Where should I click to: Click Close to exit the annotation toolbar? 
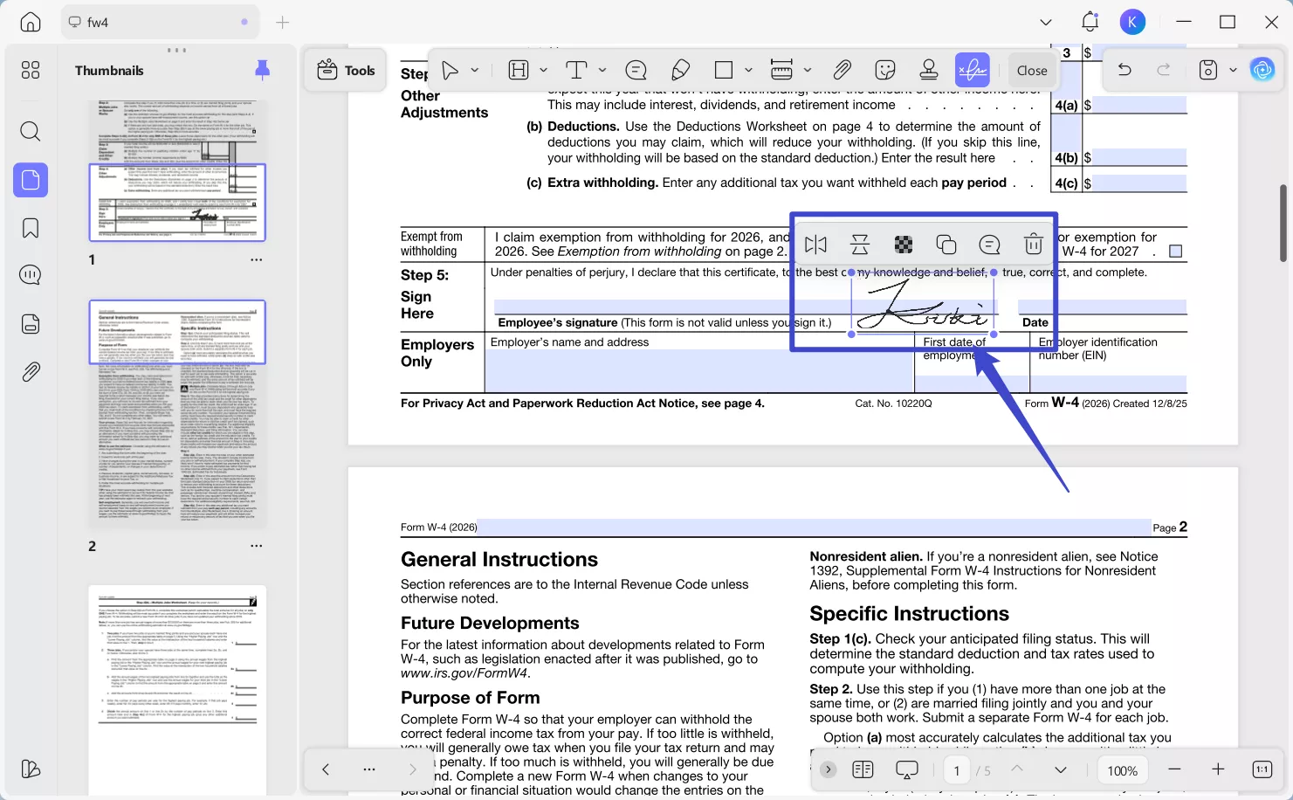point(1032,70)
